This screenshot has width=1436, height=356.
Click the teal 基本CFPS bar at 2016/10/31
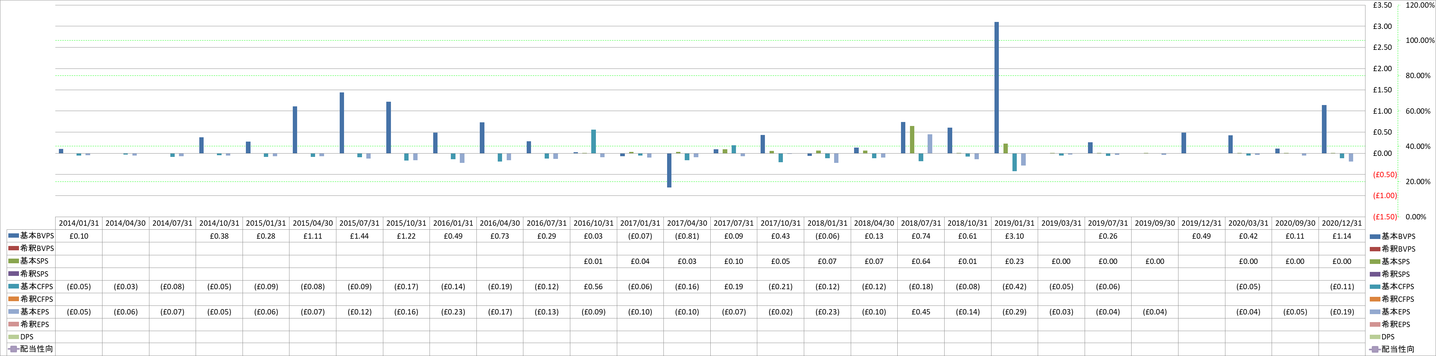[x=593, y=142]
